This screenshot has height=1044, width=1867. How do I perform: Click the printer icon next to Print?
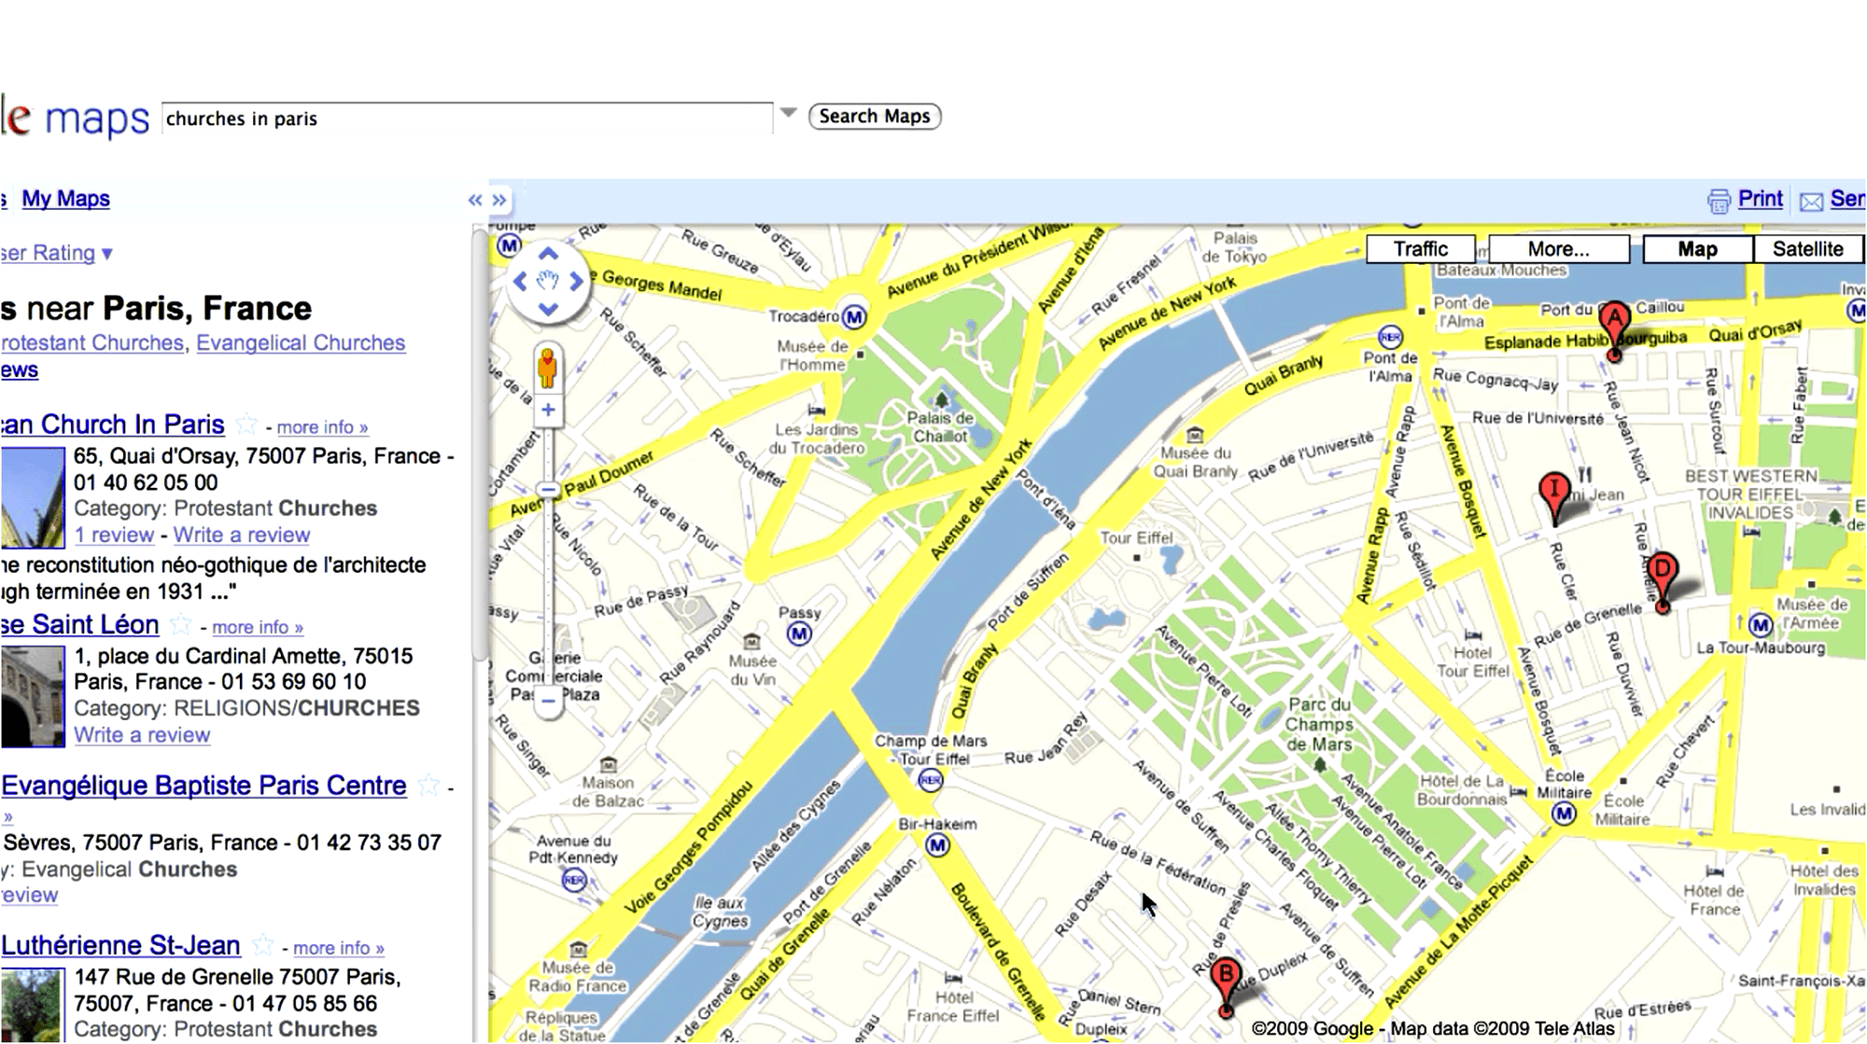click(1717, 199)
